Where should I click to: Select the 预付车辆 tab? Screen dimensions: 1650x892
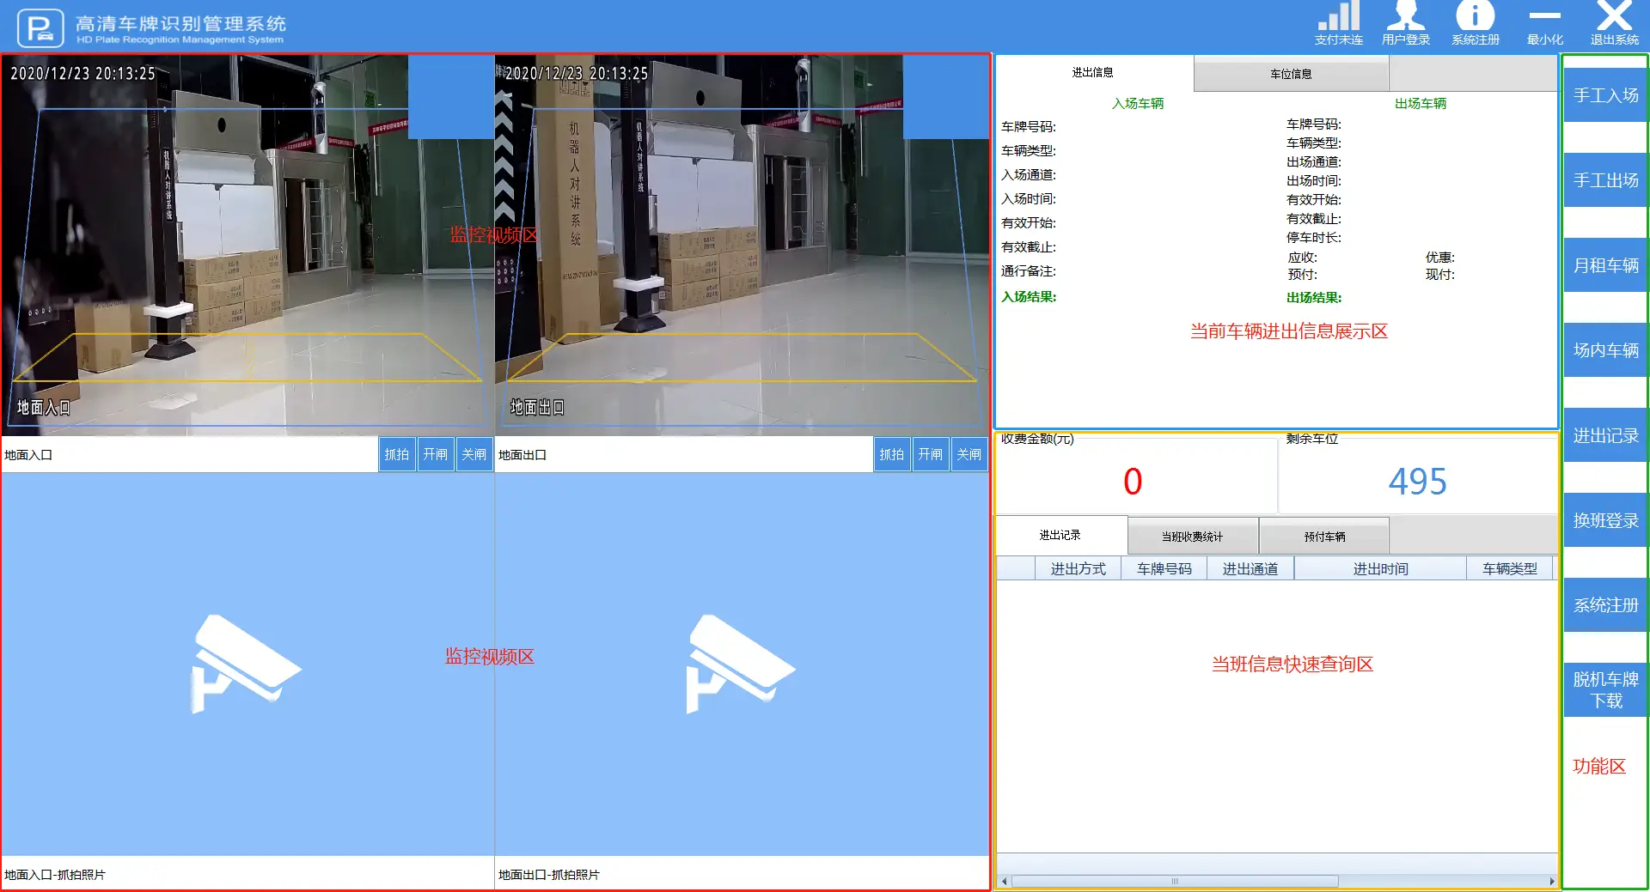coord(1324,537)
